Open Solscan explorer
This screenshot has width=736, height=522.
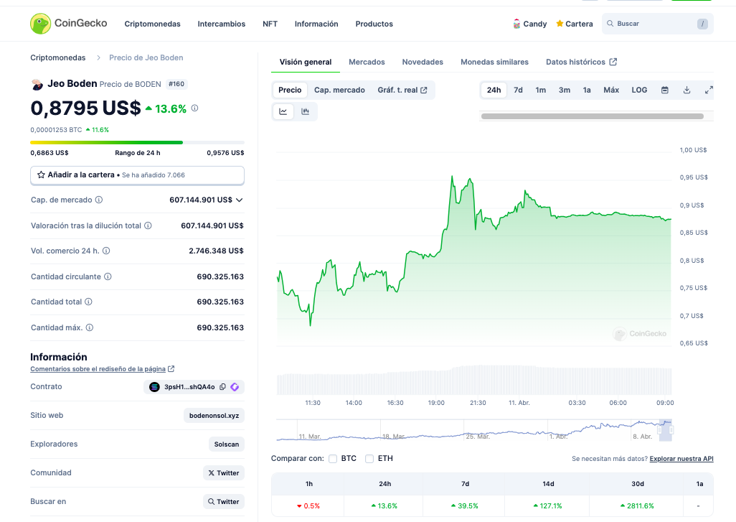tap(226, 444)
